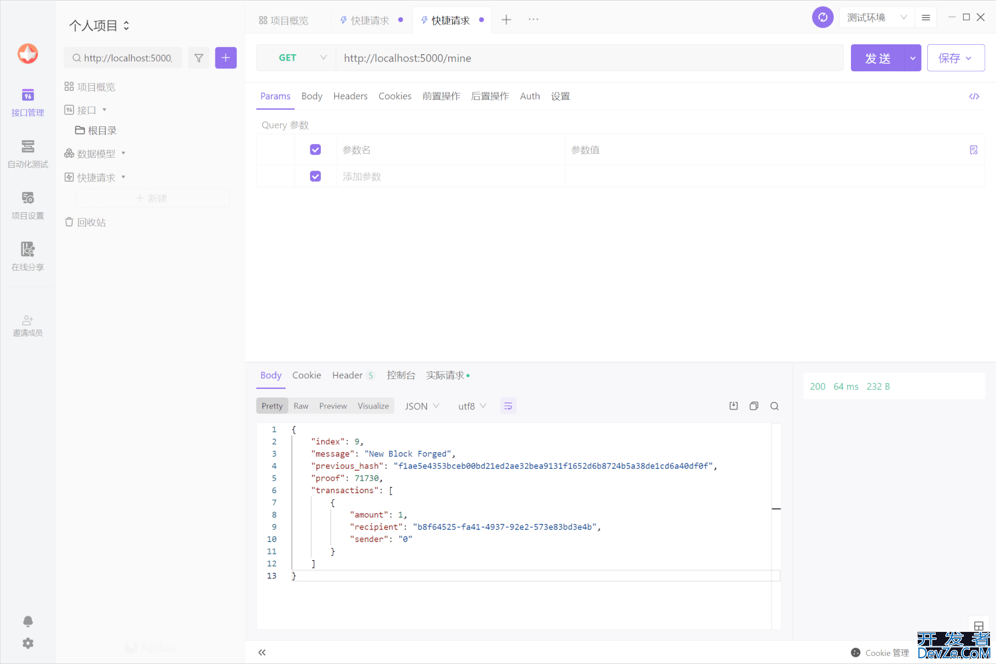Click the 发送 send button
Viewport: 996px width, 664px height.
coord(878,58)
